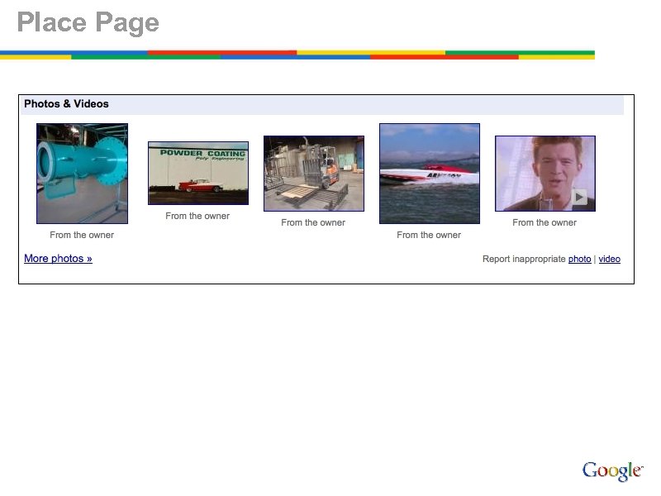Viewport: 661px width, 496px height.
Task: Click the Photos & Videos panel border
Action: [326, 285]
